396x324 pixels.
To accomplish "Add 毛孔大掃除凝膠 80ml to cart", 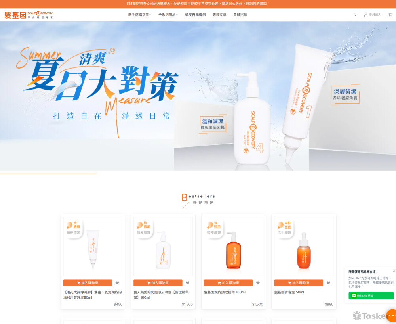I will [x=88, y=283].
